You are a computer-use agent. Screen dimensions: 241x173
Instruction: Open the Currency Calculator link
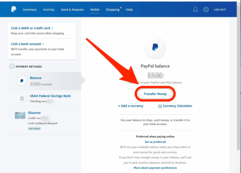click(177, 106)
